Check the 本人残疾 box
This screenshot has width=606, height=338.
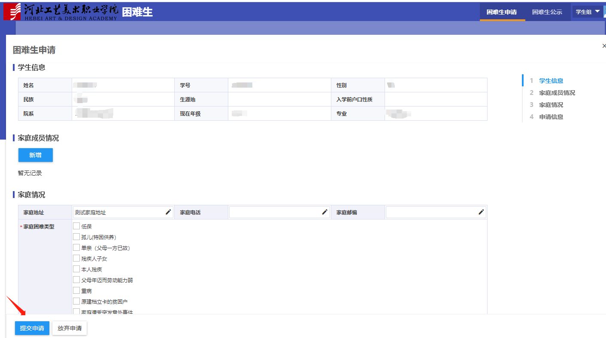pos(76,269)
